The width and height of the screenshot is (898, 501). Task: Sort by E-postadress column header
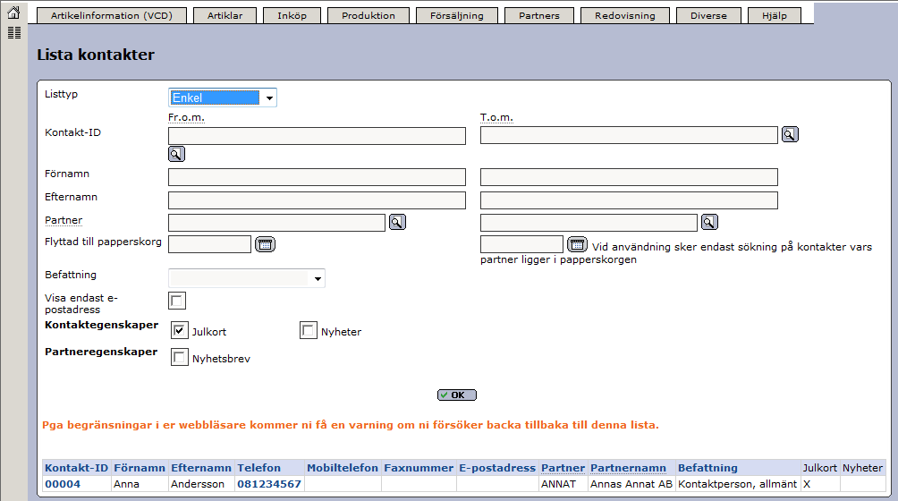pyautogui.click(x=497, y=468)
